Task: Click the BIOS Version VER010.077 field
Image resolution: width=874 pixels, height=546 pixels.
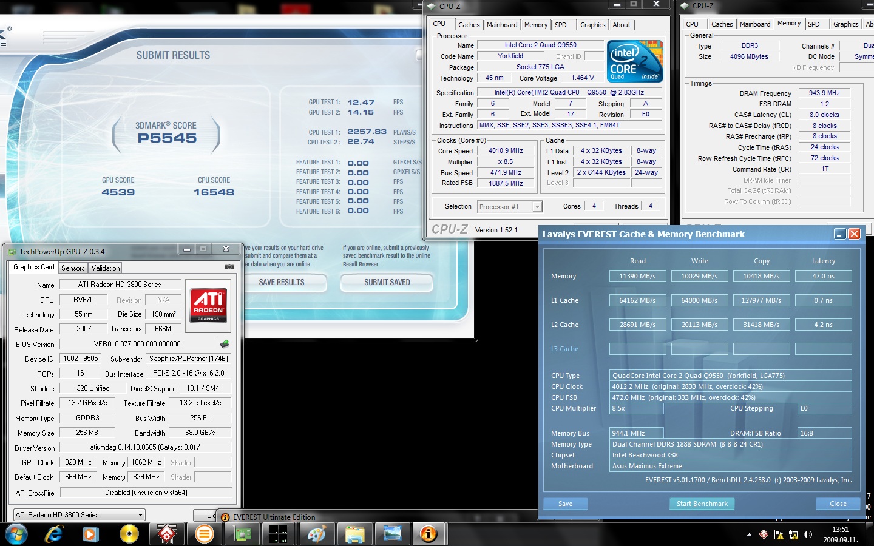Action: coord(137,344)
